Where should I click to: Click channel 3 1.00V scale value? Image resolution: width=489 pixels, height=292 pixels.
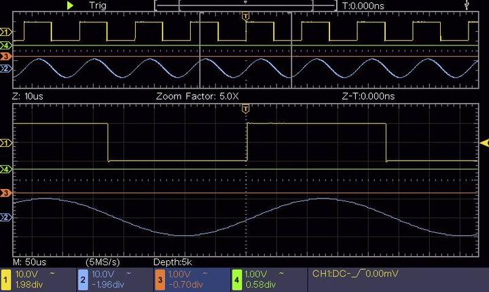point(179,274)
